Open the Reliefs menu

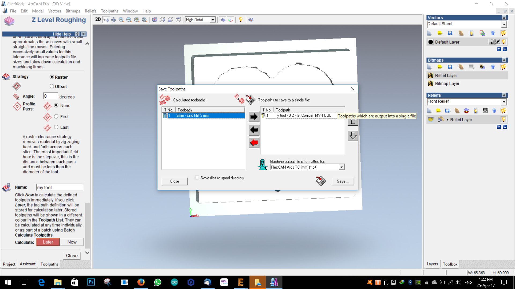pos(90,11)
